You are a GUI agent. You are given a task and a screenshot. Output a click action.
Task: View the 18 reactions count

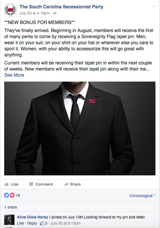pos(18,196)
